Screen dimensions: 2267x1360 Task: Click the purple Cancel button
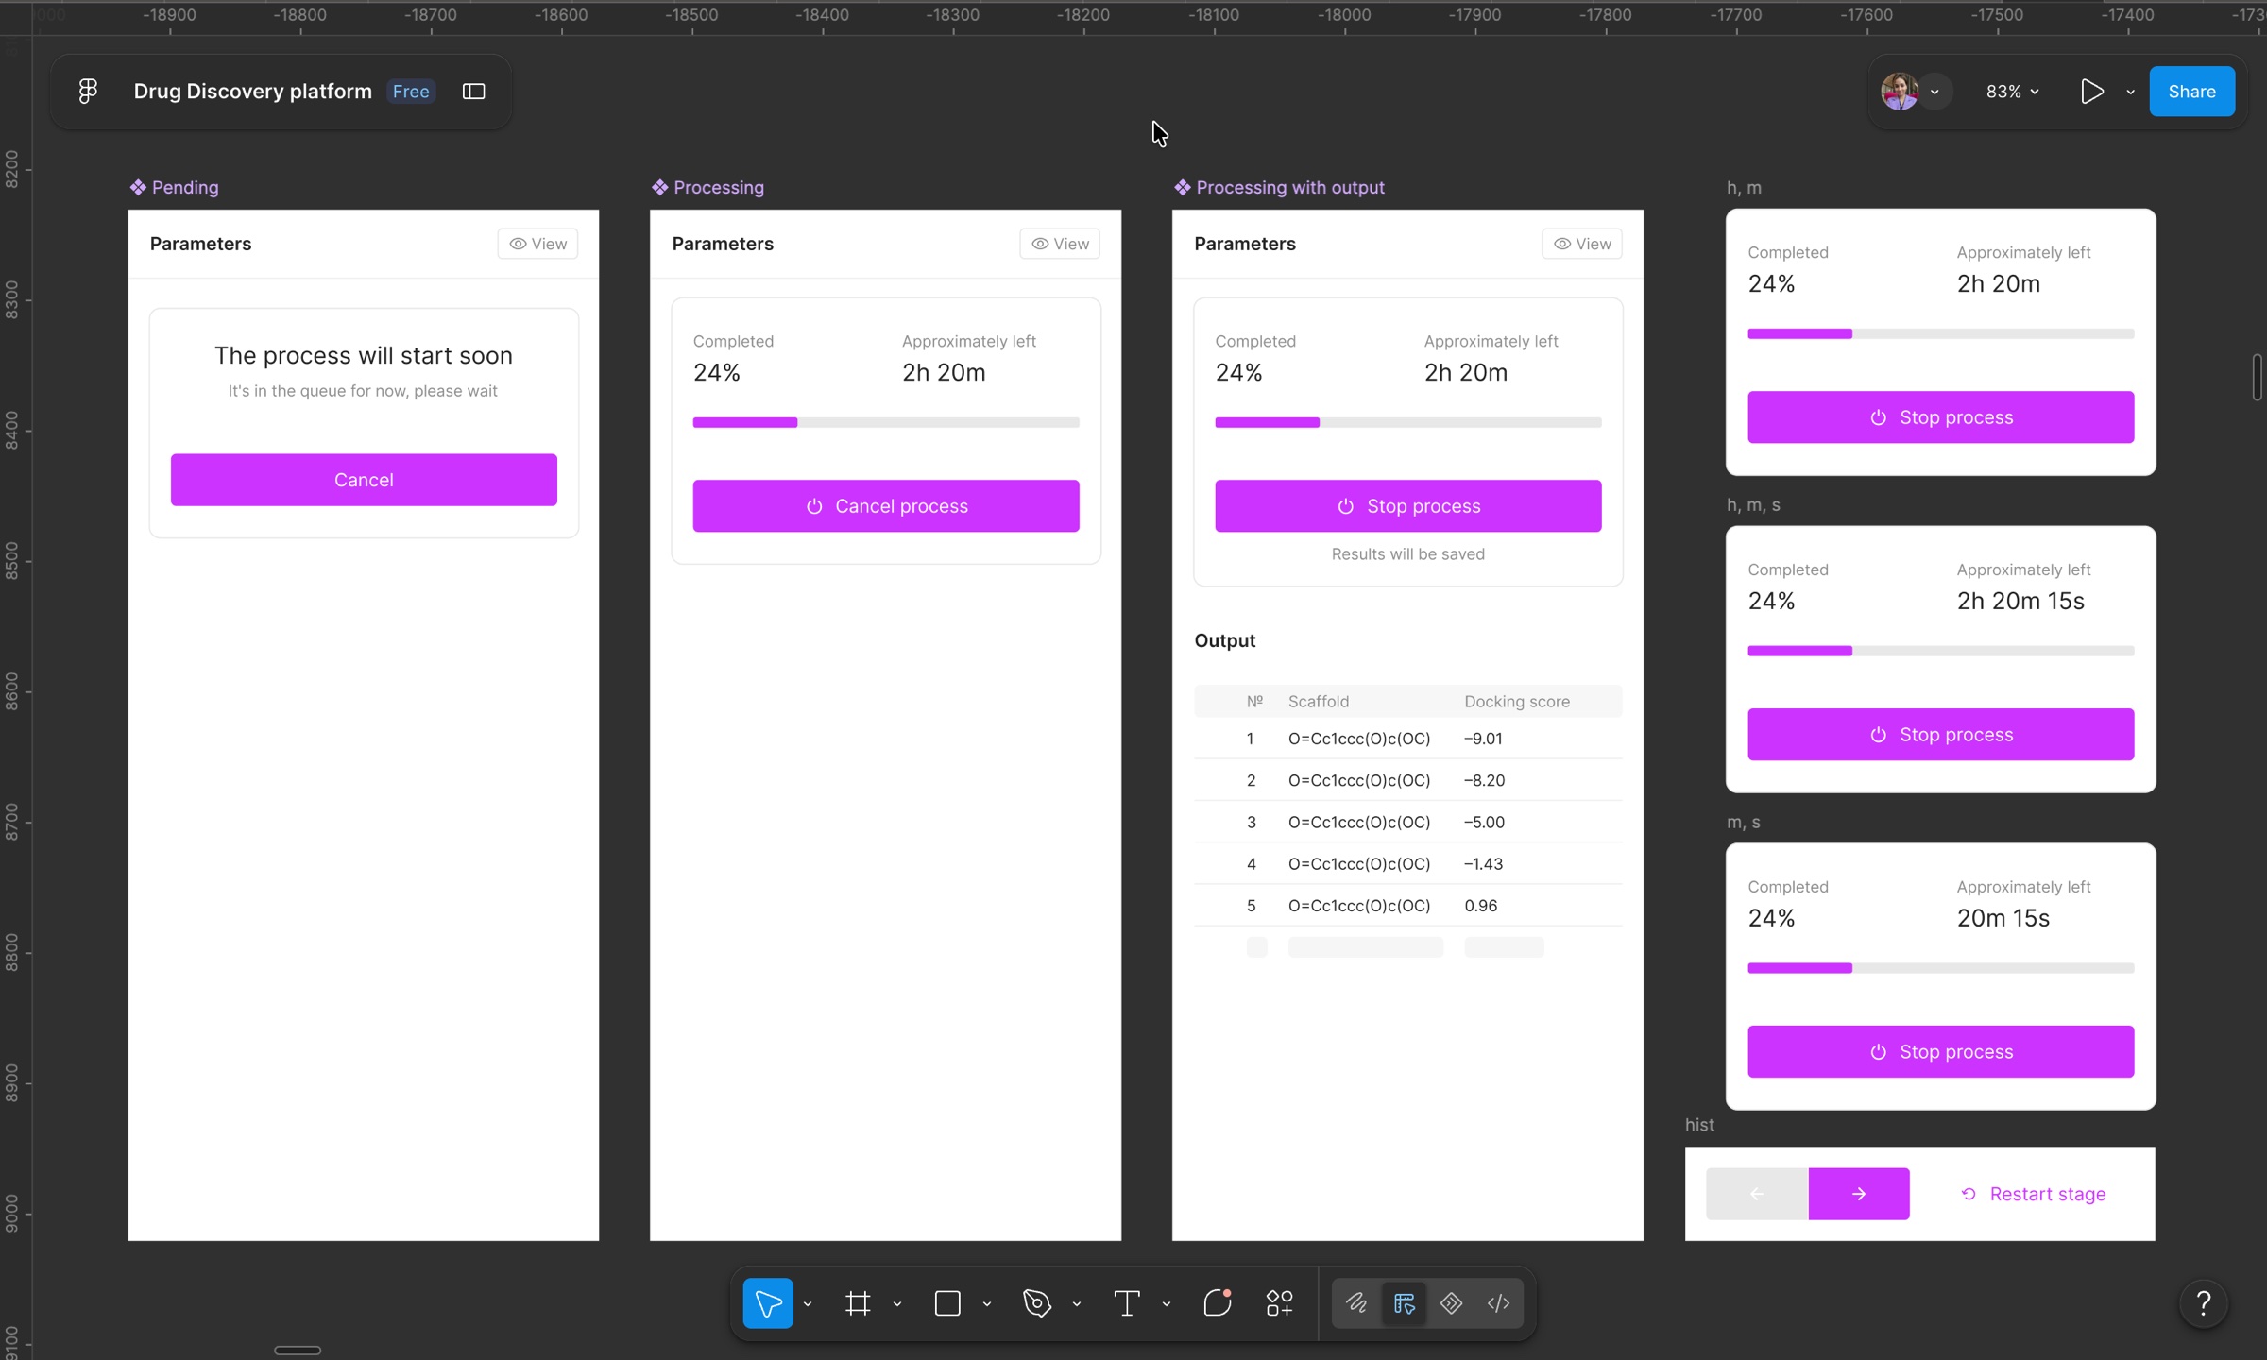tap(364, 480)
